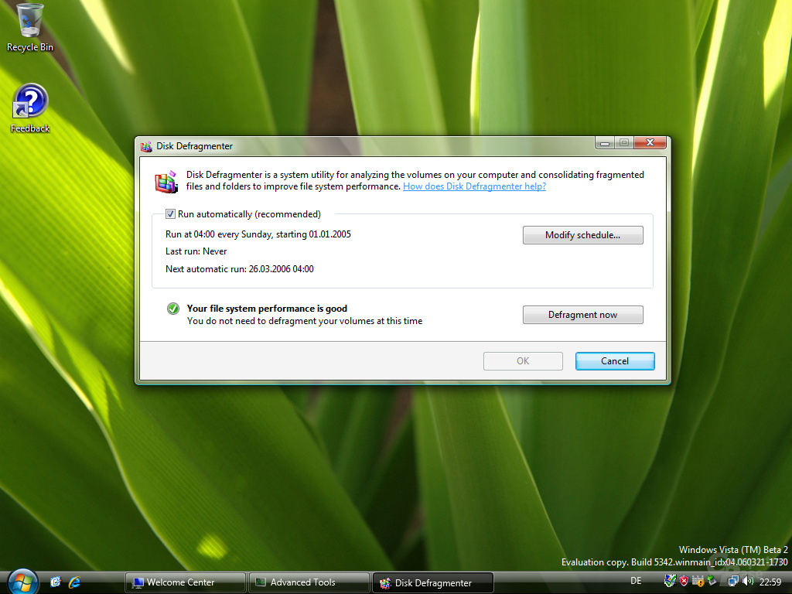792x594 pixels.
Task: Click the DE language indicator
Action: pyautogui.click(x=636, y=581)
